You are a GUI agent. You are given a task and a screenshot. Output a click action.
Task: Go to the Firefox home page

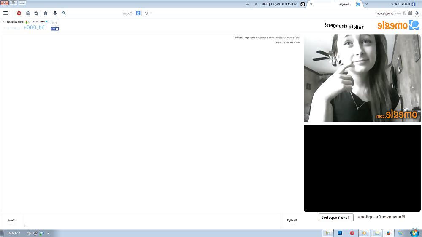(46, 13)
